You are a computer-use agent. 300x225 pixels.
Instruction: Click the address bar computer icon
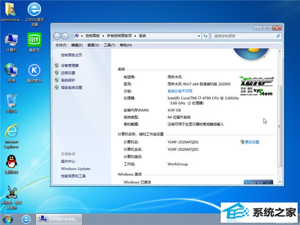(77, 36)
